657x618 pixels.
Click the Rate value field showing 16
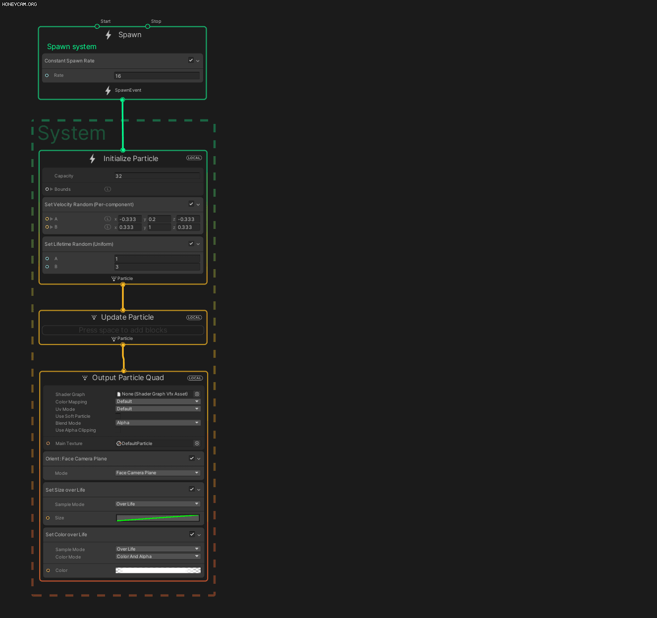[157, 76]
